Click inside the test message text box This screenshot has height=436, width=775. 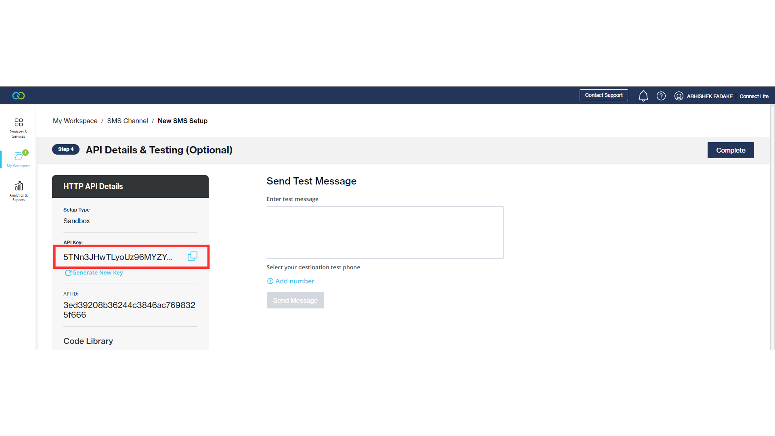click(385, 232)
